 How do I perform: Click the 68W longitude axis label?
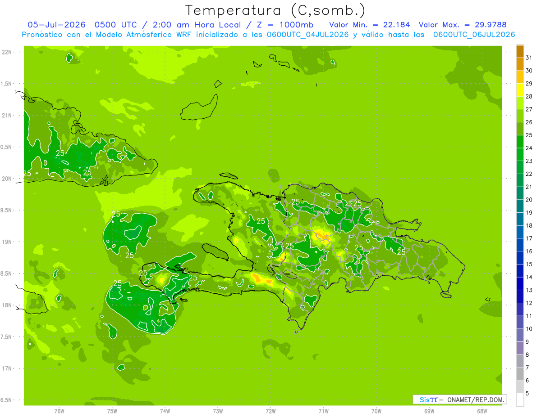482,411
